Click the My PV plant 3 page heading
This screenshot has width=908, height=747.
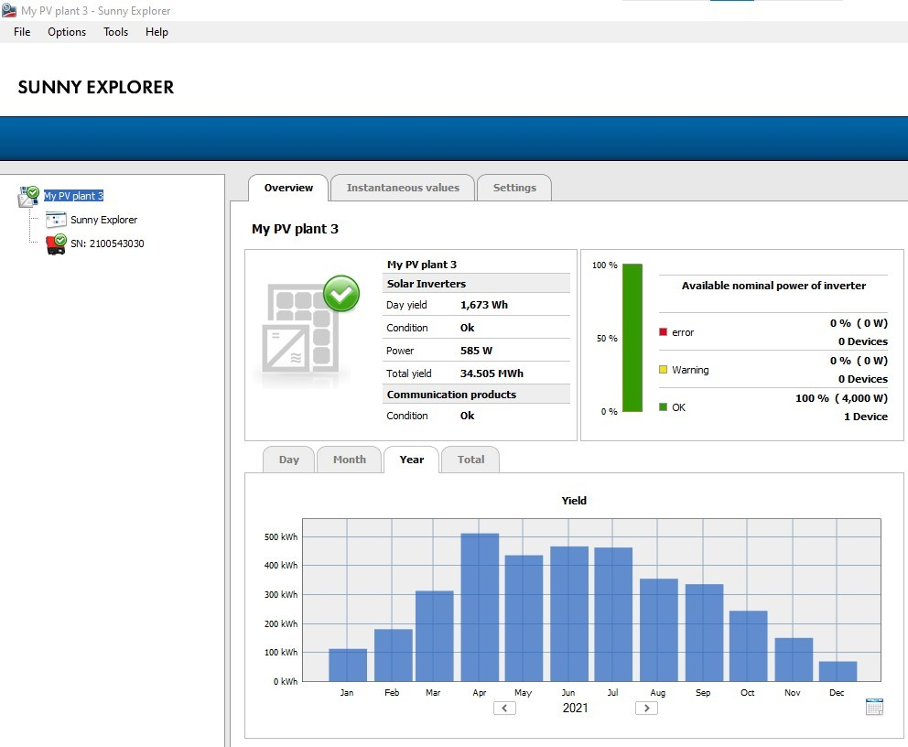tap(295, 229)
